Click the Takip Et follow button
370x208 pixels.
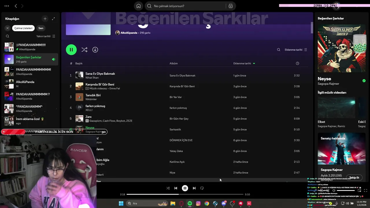[x=354, y=178]
